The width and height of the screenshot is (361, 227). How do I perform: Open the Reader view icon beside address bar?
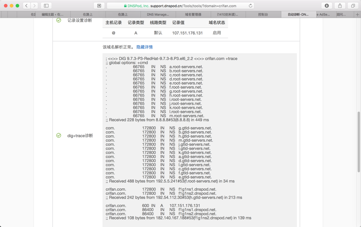click(x=99, y=6)
